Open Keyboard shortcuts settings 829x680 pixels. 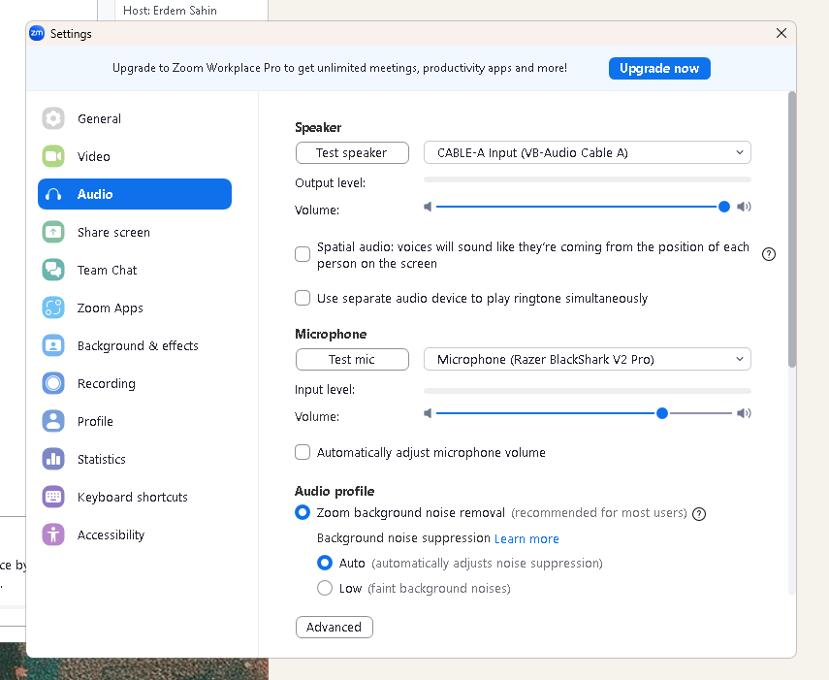135,497
